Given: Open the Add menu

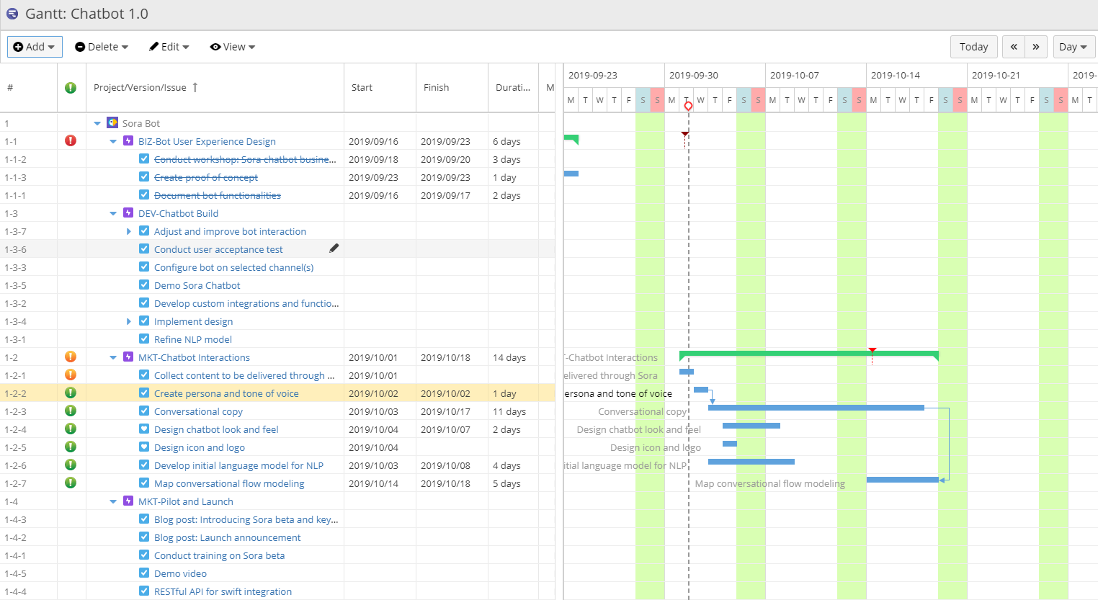Looking at the screenshot, I should (x=34, y=46).
